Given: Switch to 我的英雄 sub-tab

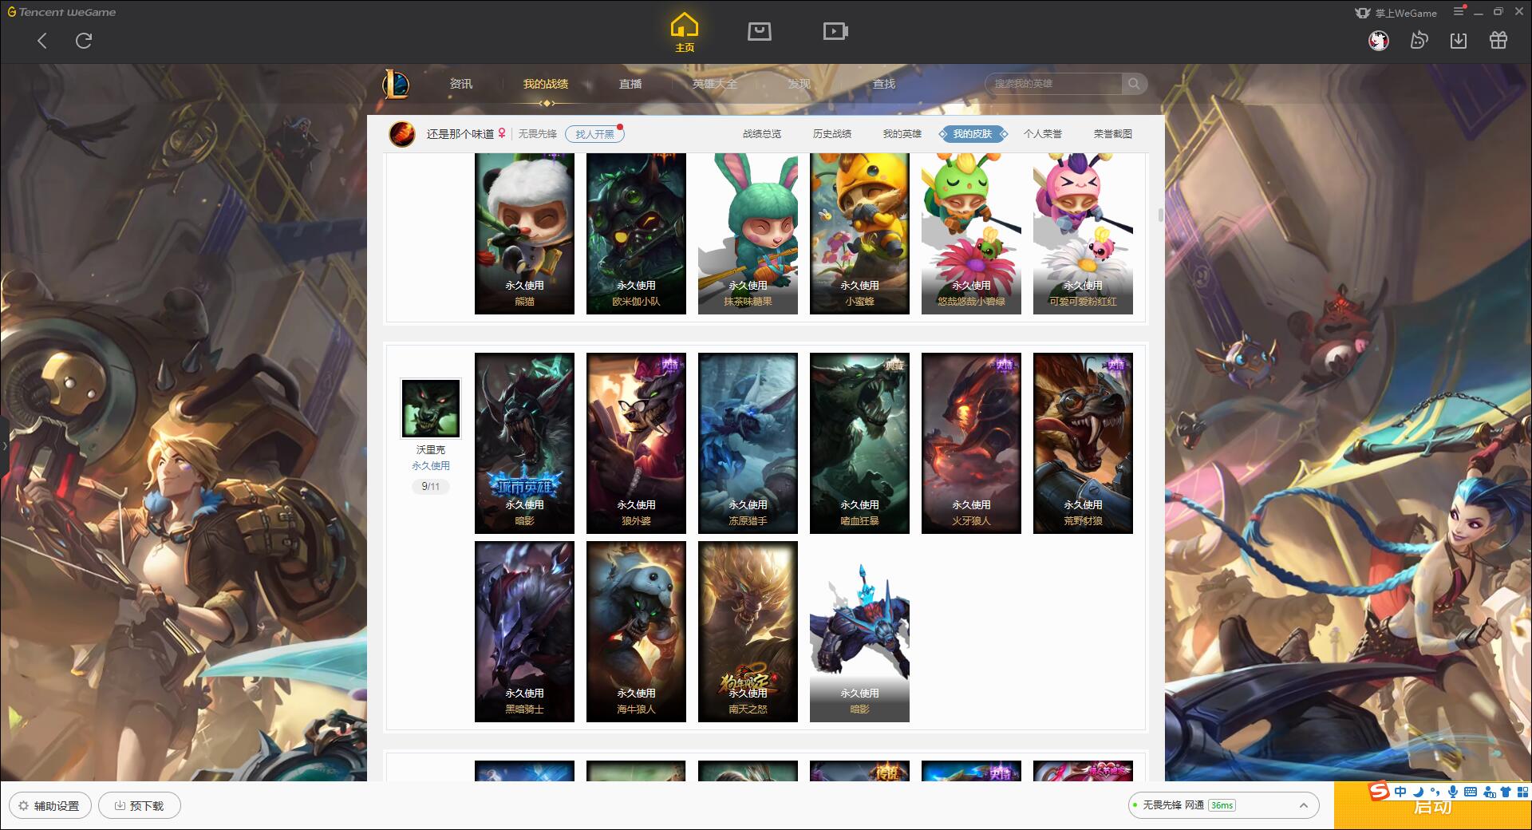Looking at the screenshot, I should pyautogui.click(x=902, y=134).
